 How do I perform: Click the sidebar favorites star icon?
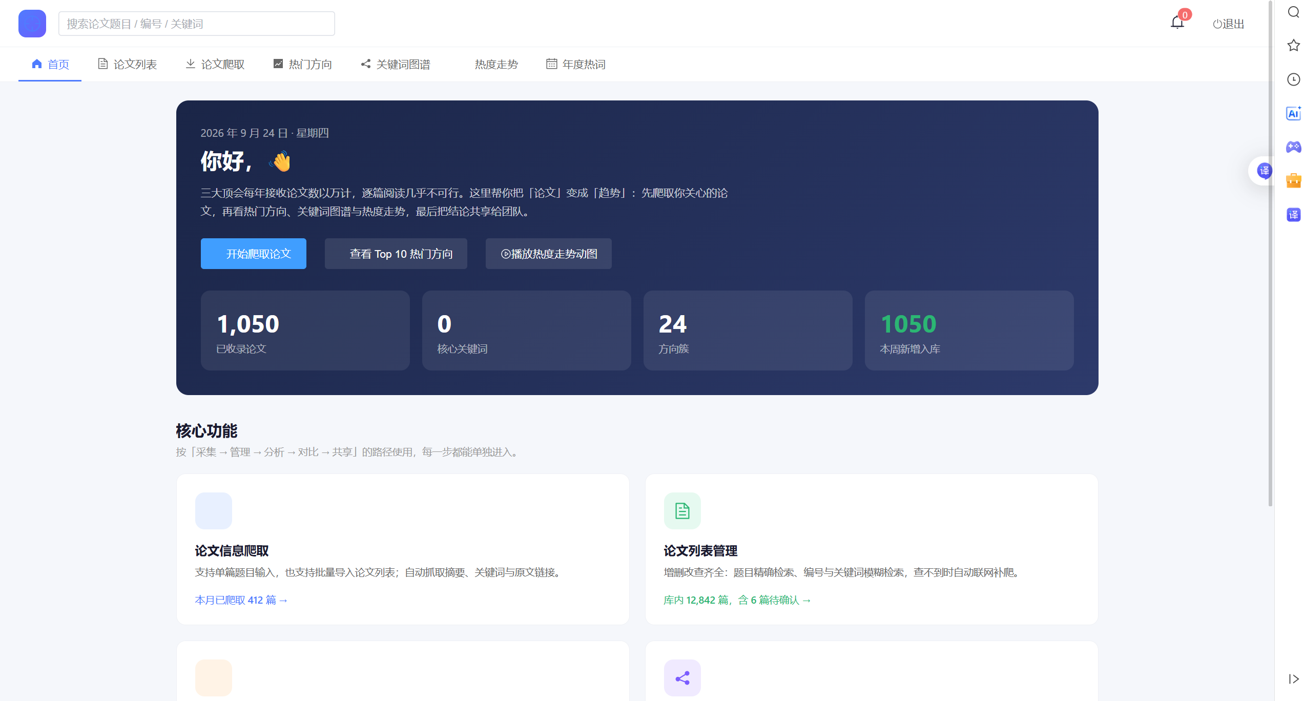(1294, 46)
